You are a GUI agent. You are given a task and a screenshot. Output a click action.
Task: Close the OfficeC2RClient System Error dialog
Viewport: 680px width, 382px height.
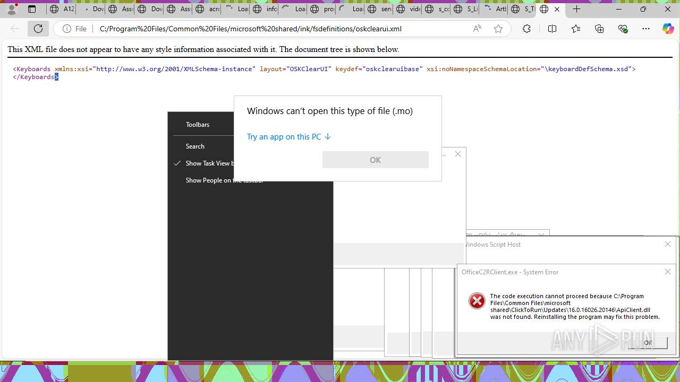click(x=668, y=272)
